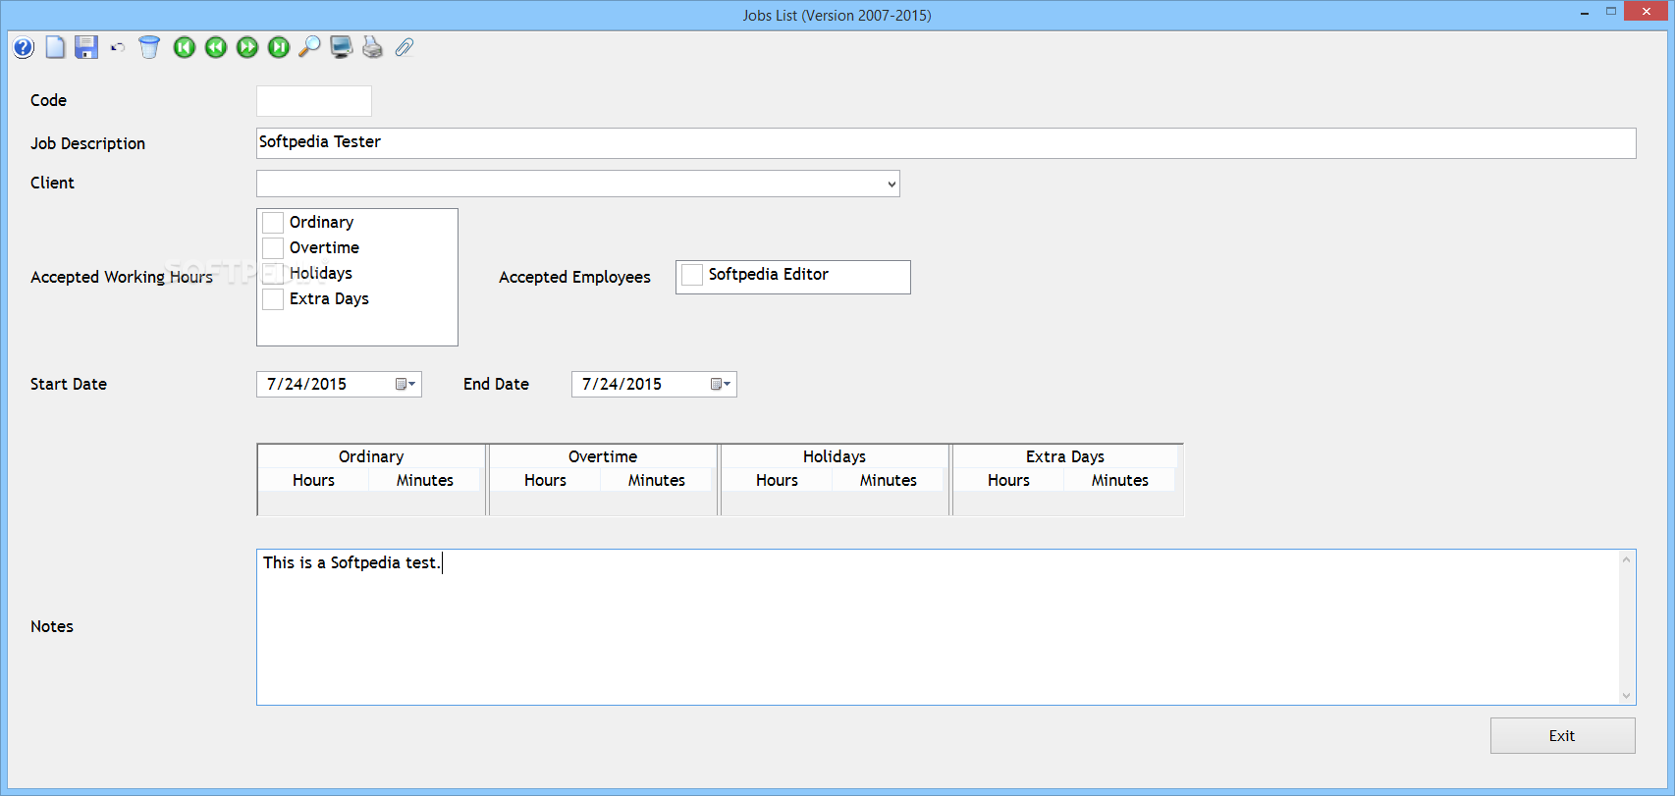Click the Extra Days column group header

pyautogui.click(x=1065, y=456)
